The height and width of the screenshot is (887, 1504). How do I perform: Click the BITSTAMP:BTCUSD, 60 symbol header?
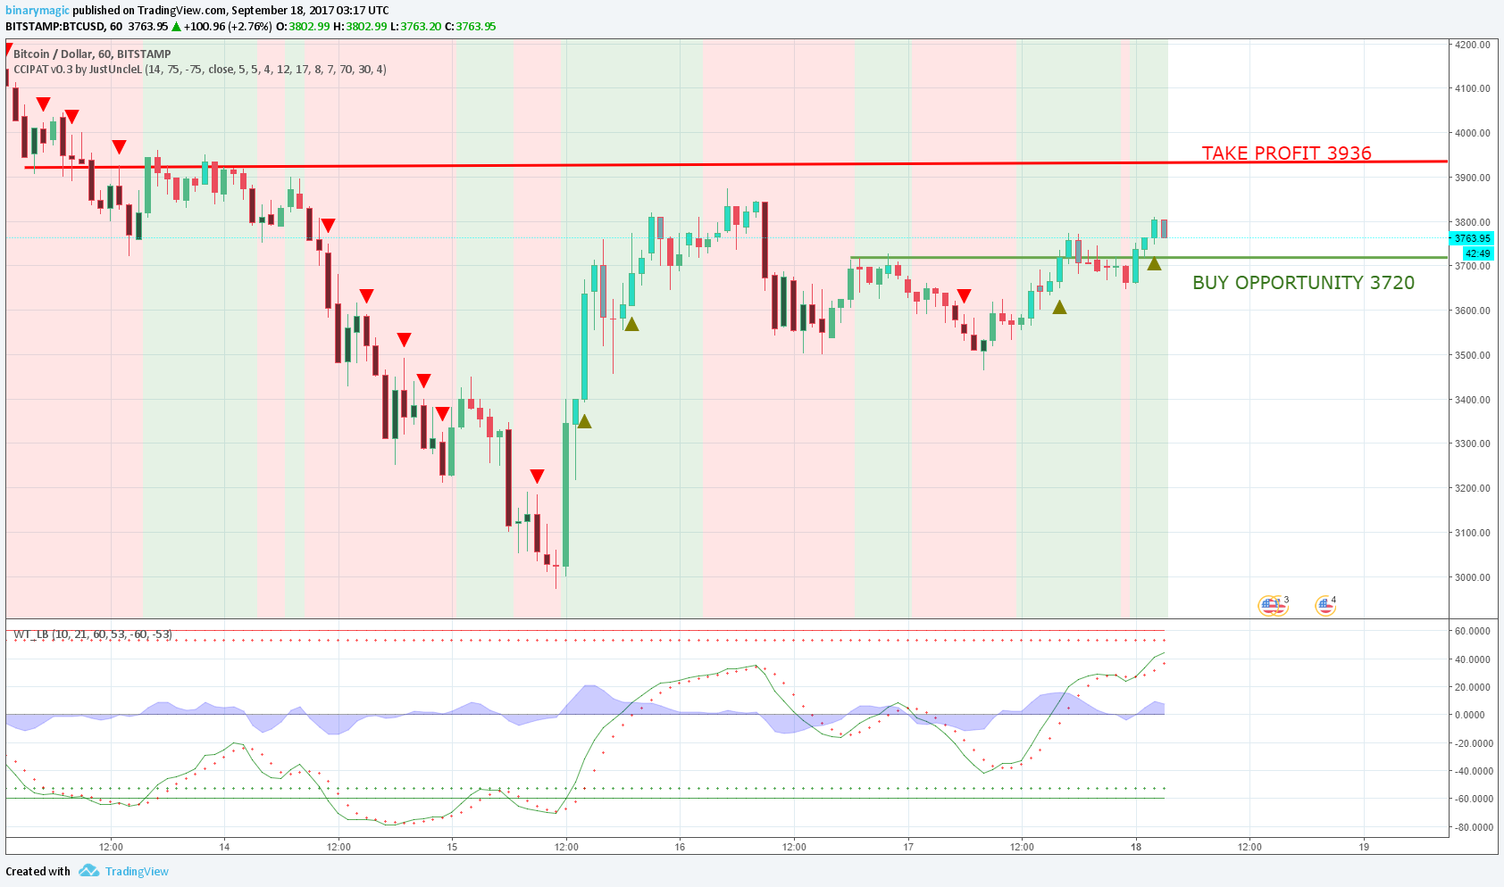[63, 27]
